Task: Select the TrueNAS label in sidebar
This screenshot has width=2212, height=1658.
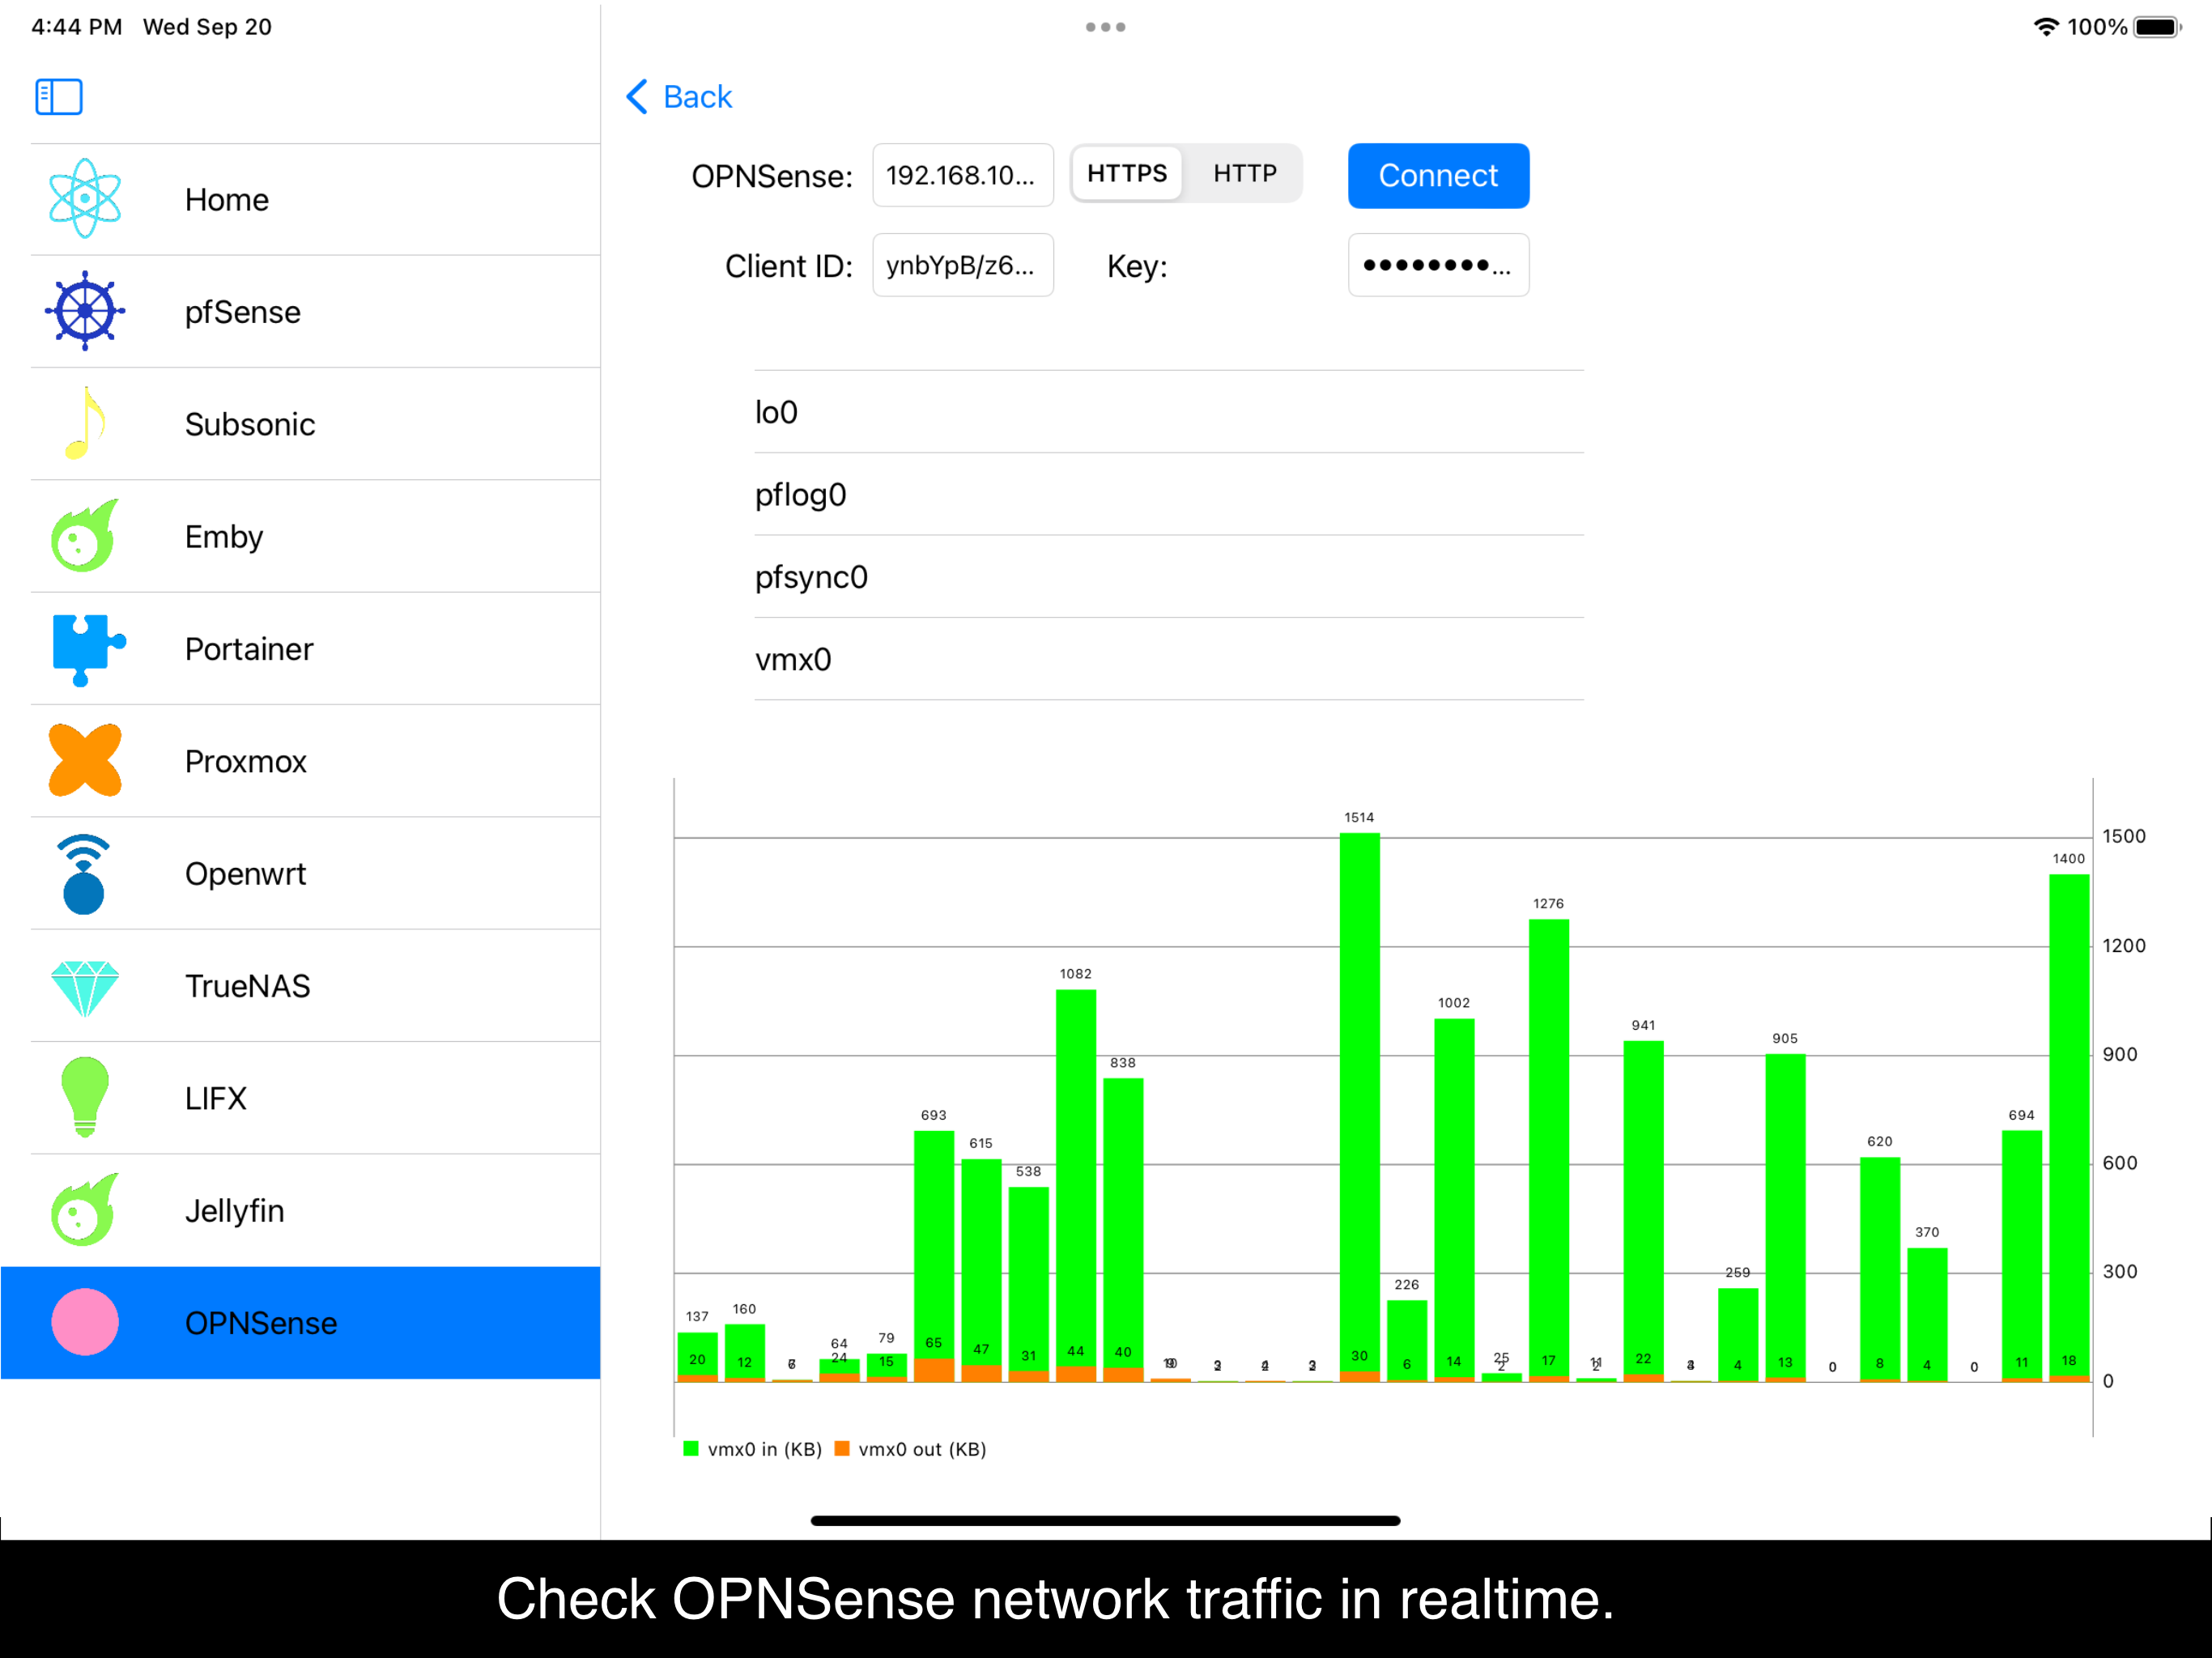Action: pyautogui.click(x=248, y=986)
